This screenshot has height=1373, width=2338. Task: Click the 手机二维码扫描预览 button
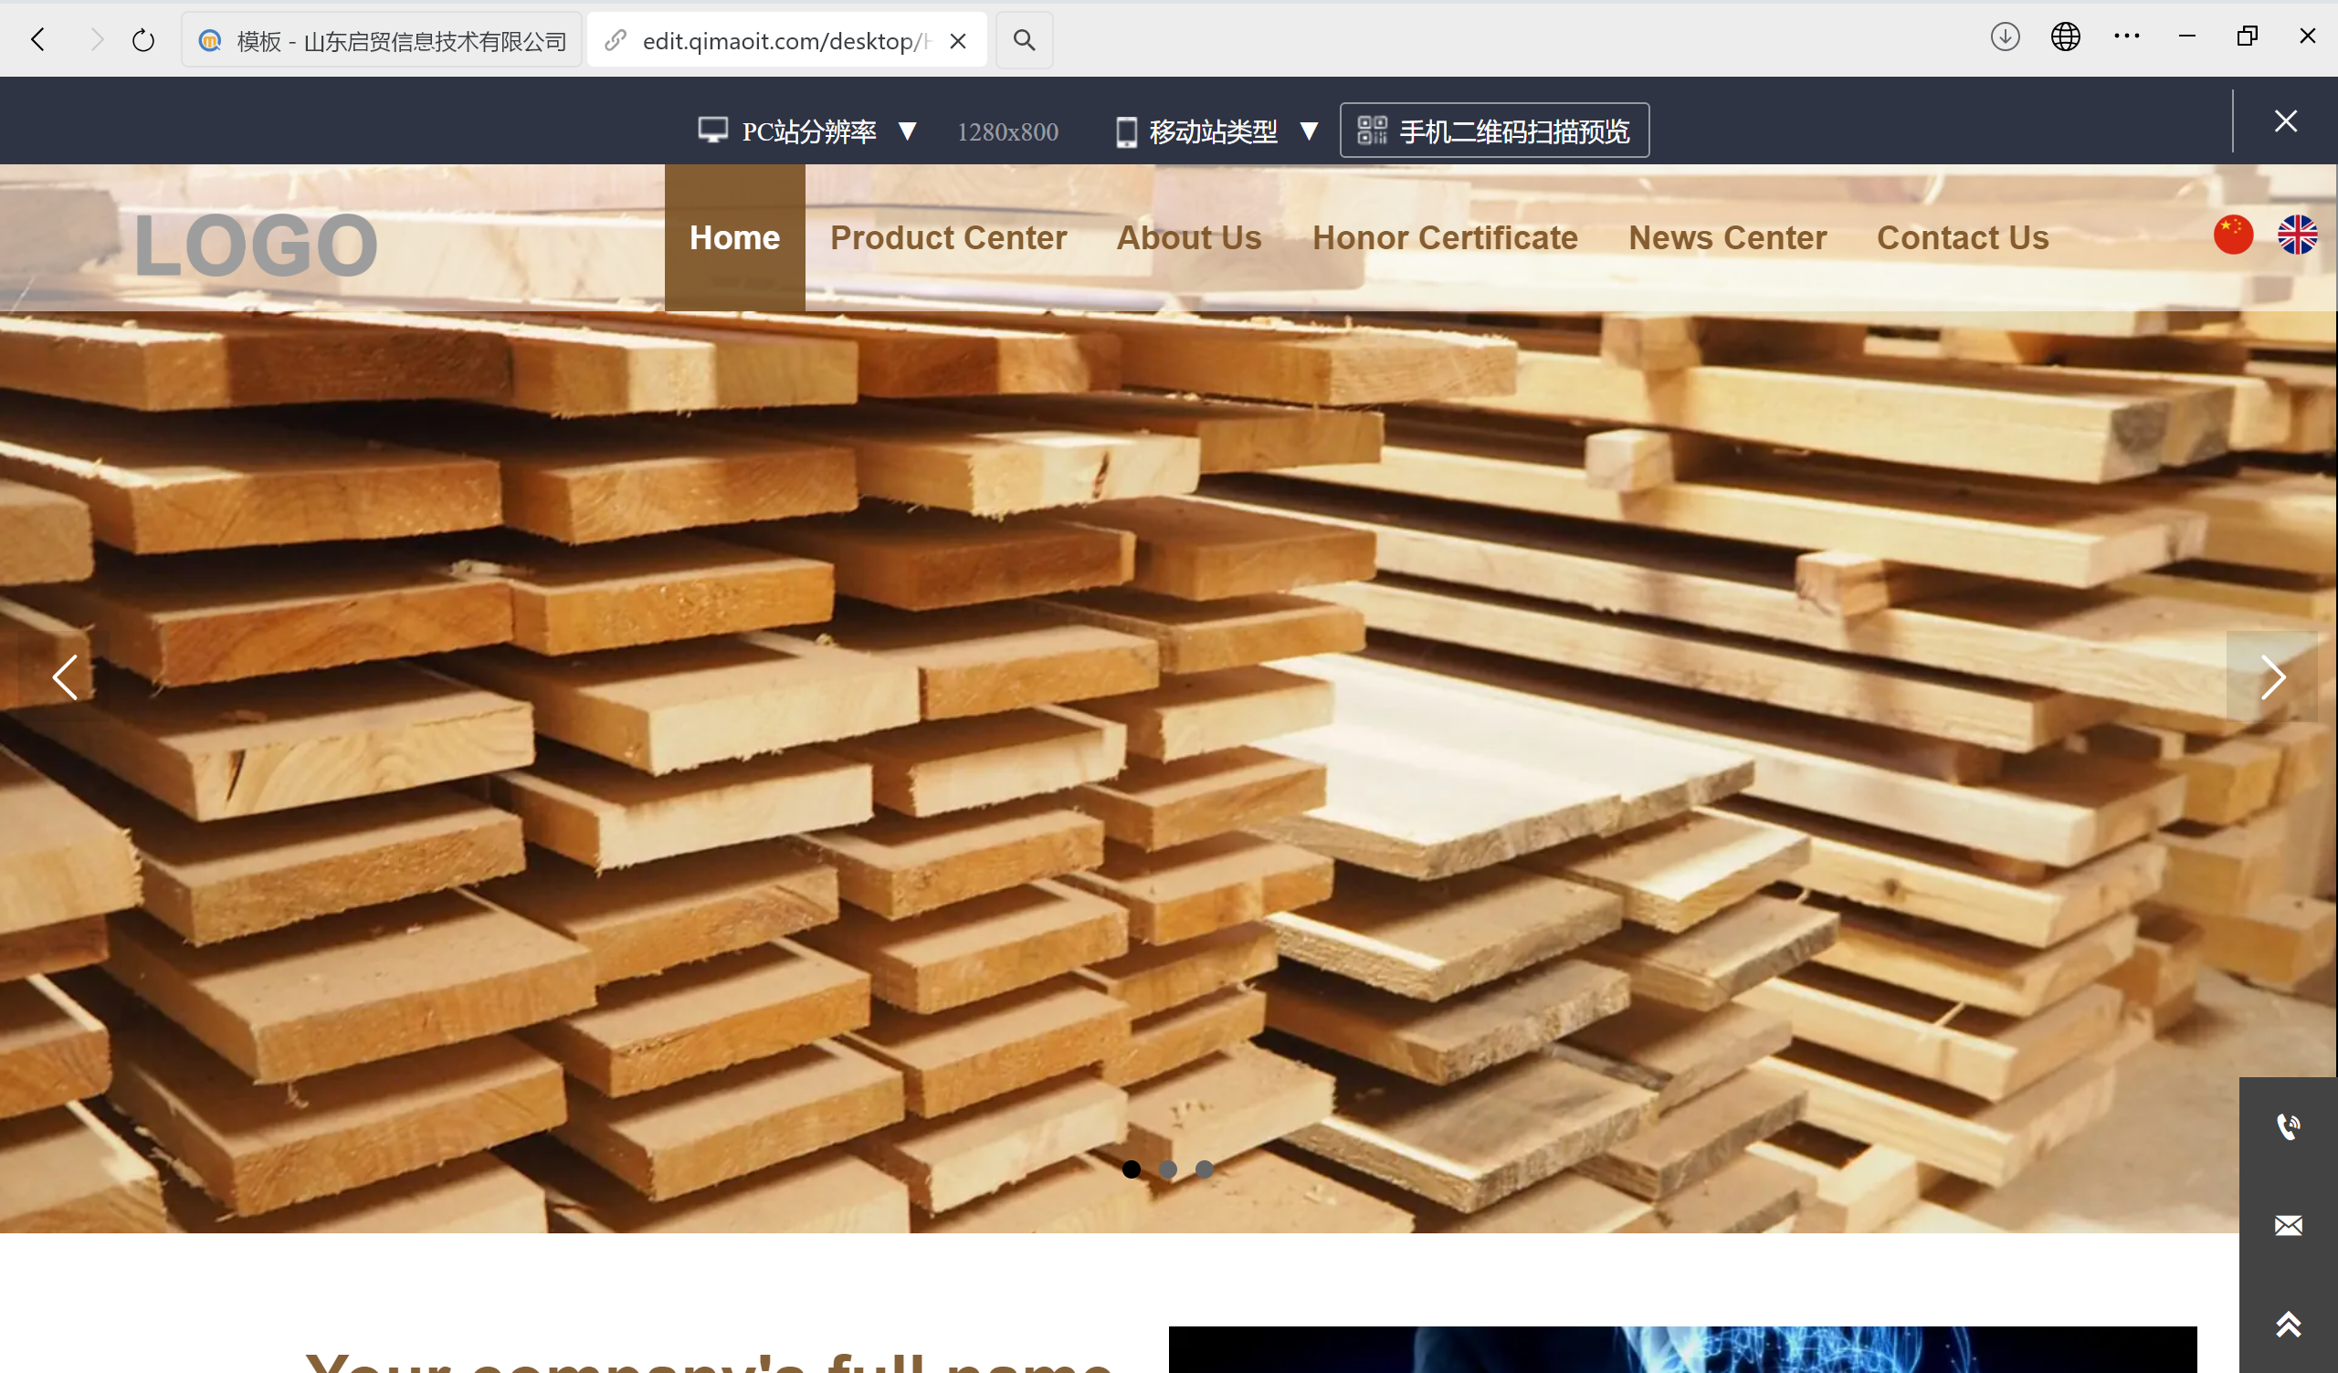[x=1494, y=131]
